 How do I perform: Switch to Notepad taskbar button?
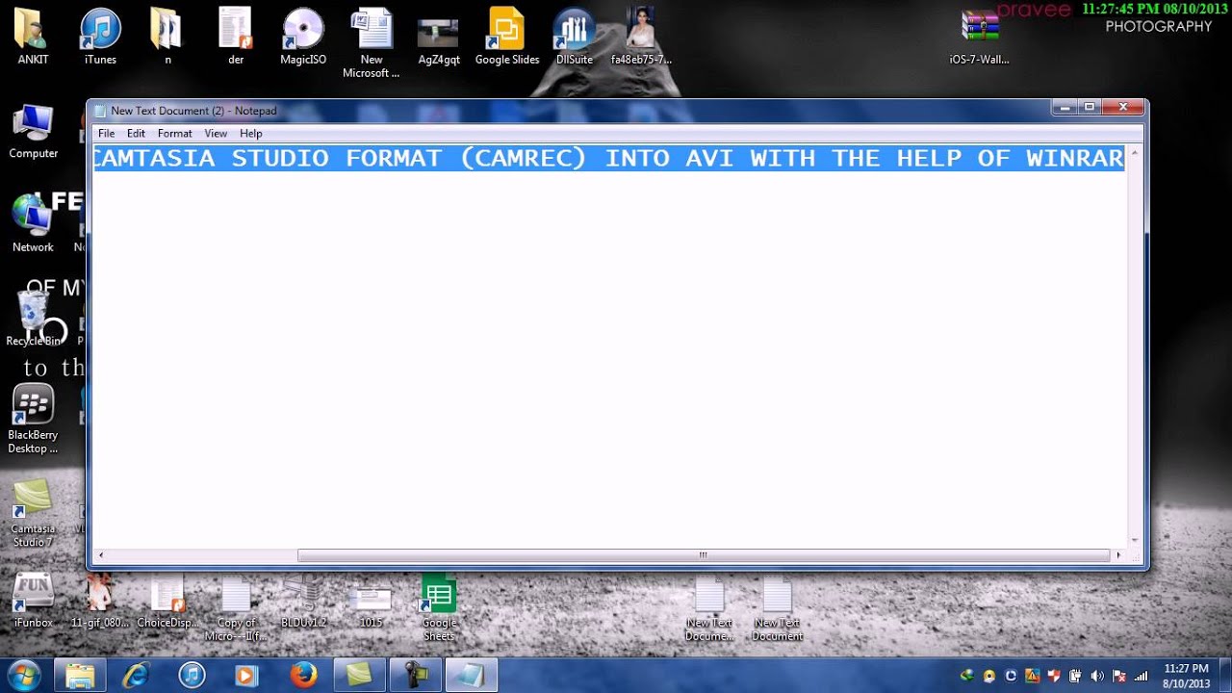click(x=471, y=675)
